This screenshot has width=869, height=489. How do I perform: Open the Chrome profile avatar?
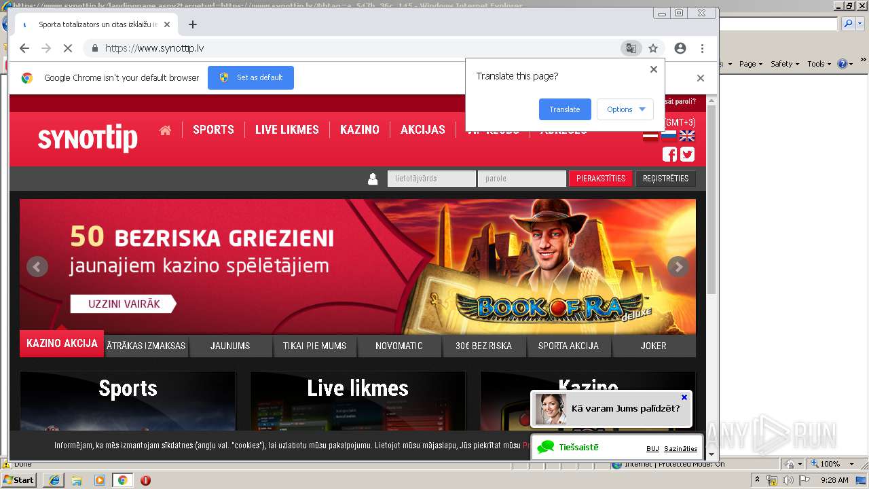(680, 48)
